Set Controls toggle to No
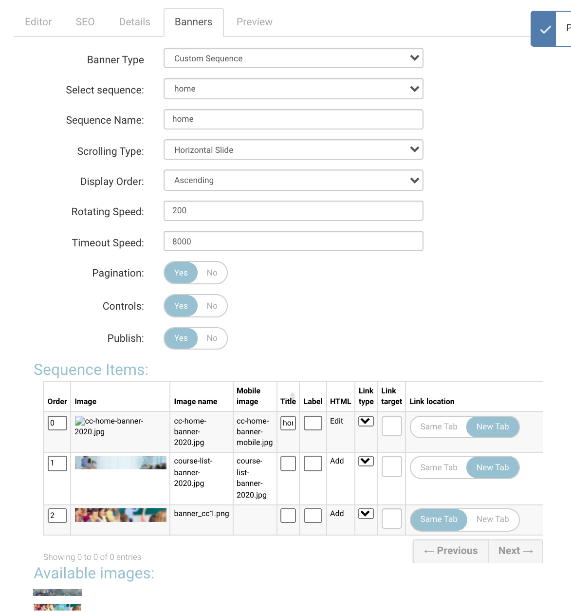 click(212, 306)
